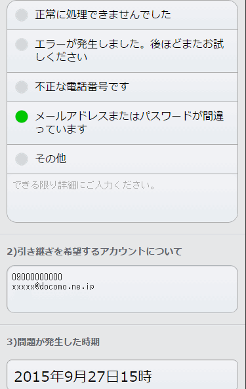
Task: Choose the 不正な電話番号です radio circle
Action: coord(22,87)
